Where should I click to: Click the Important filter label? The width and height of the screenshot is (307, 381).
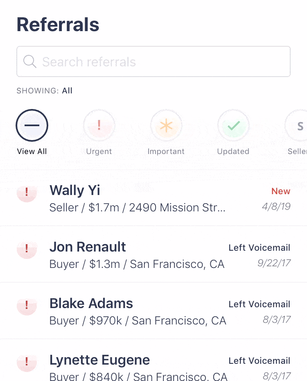tap(166, 152)
